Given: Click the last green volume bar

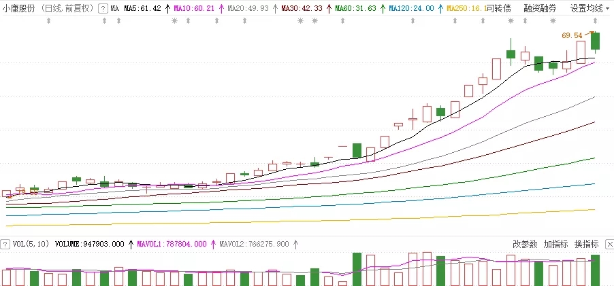Looking at the screenshot, I should click(595, 270).
